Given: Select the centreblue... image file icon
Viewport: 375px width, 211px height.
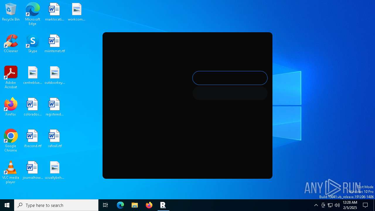Looking at the screenshot, I should point(33,76).
